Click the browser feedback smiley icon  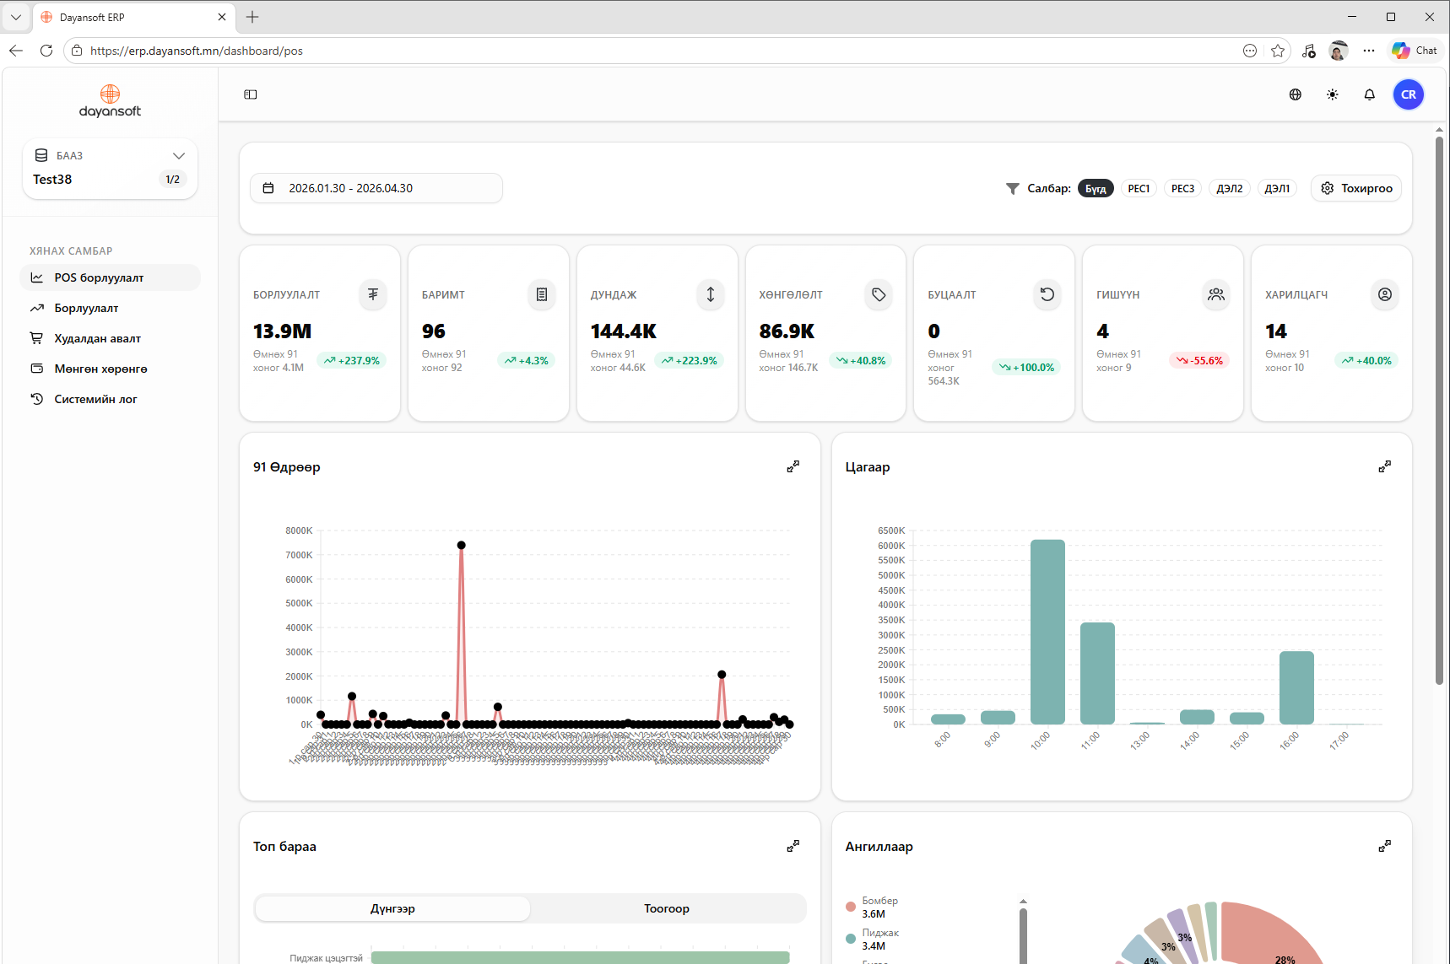(1250, 51)
